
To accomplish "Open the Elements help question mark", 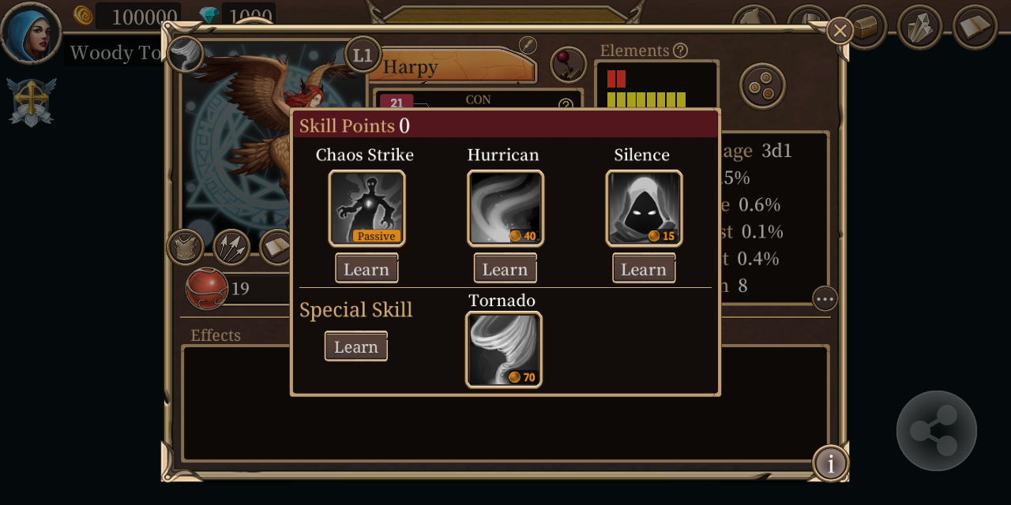I will click(x=680, y=50).
